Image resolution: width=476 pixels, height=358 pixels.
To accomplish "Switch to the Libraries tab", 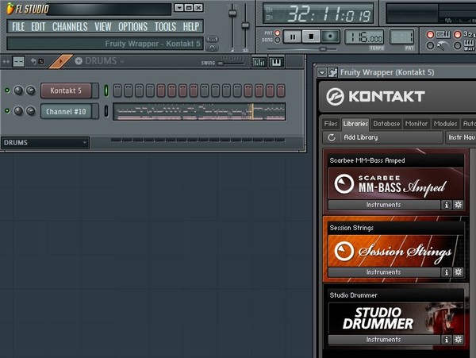I will [x=355, y=124].
